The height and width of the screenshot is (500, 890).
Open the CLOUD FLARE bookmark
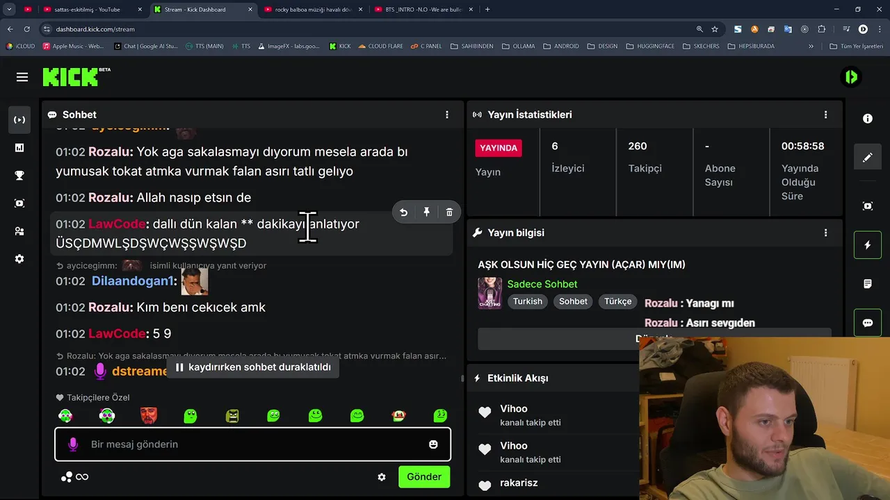pos(380,47)
